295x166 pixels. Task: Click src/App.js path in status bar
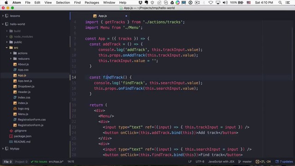(x=56, y=161)
